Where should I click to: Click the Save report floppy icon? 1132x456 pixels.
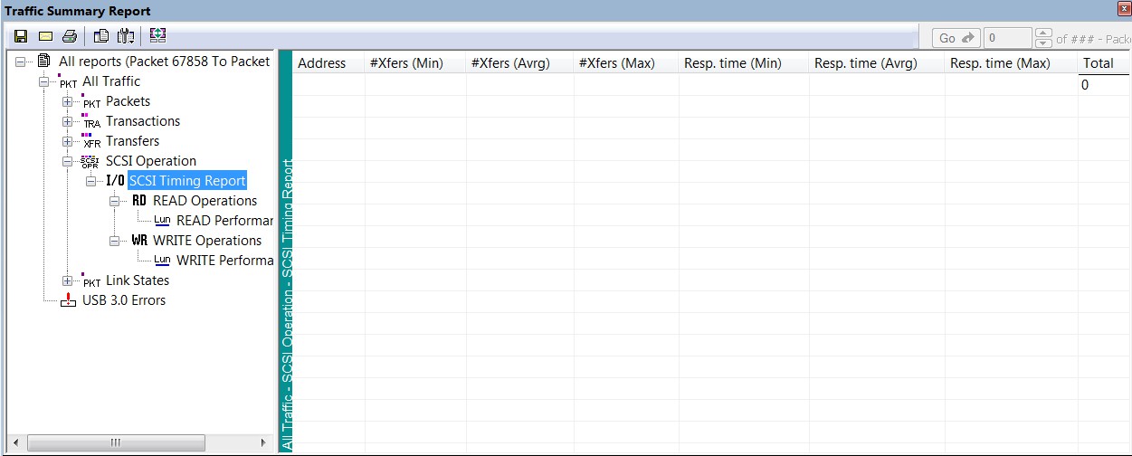click(21, 37)
